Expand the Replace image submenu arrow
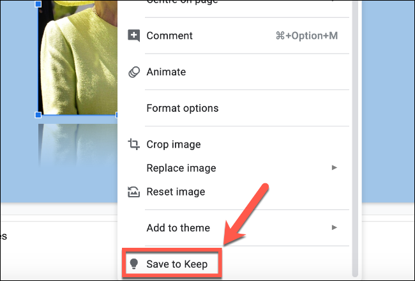 click(x=334, y=168)
